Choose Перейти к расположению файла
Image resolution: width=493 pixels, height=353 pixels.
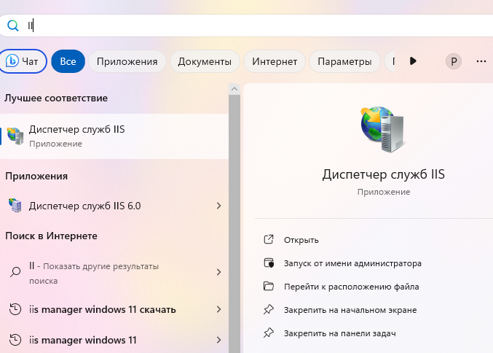[351, 287]
